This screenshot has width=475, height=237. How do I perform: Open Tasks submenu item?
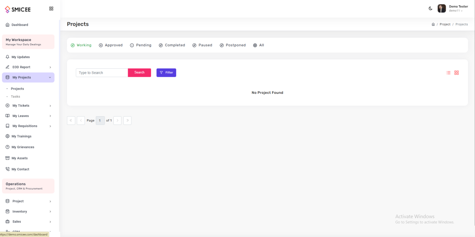click(x=16, y=96)
